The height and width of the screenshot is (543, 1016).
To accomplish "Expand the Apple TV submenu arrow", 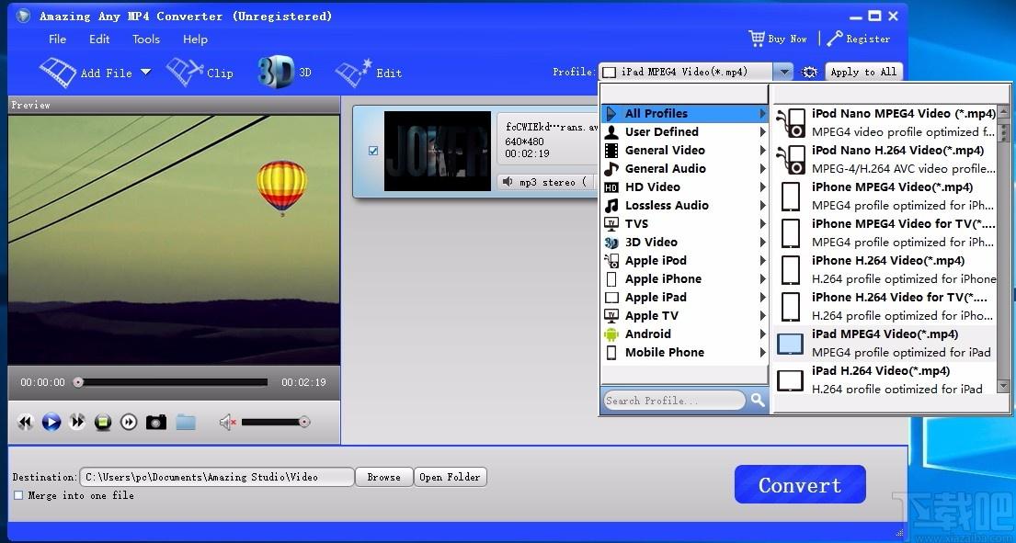I will pyautogui.click(x=762, y=316).
